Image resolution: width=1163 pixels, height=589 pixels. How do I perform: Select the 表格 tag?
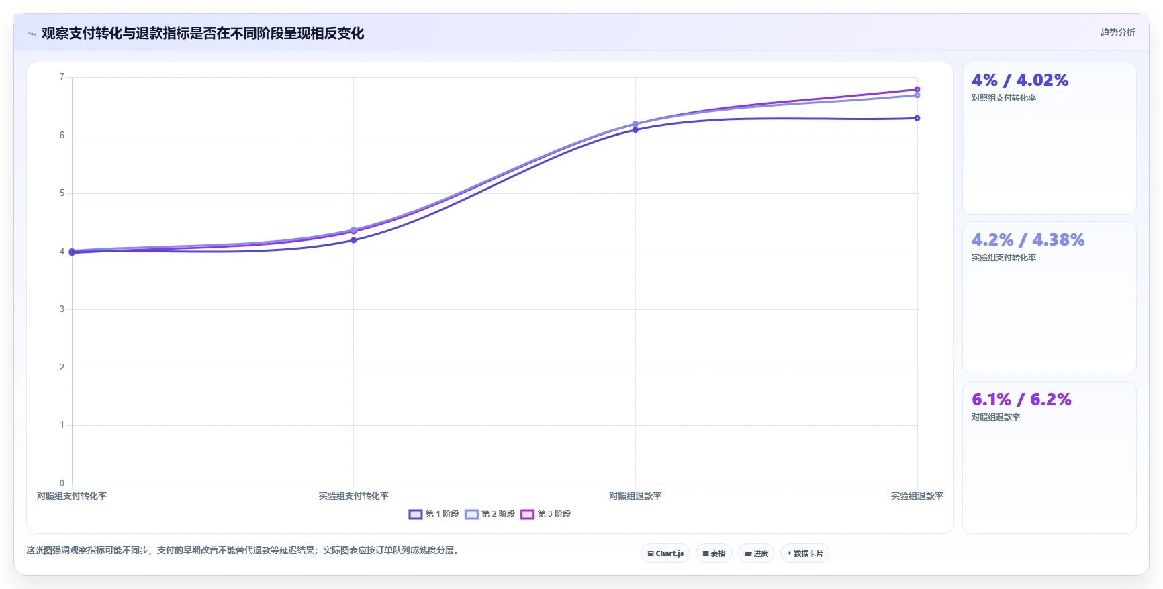click(x=714, y=553)
